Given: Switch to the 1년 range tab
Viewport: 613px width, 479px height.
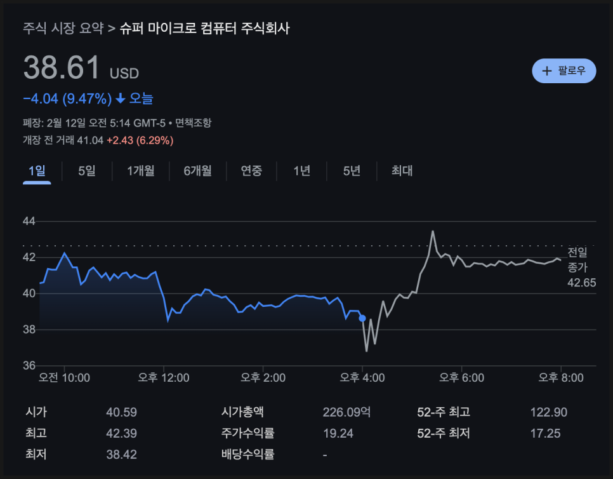Looking at the screenshot, I should pyautogui.click(x=302, y=171).
